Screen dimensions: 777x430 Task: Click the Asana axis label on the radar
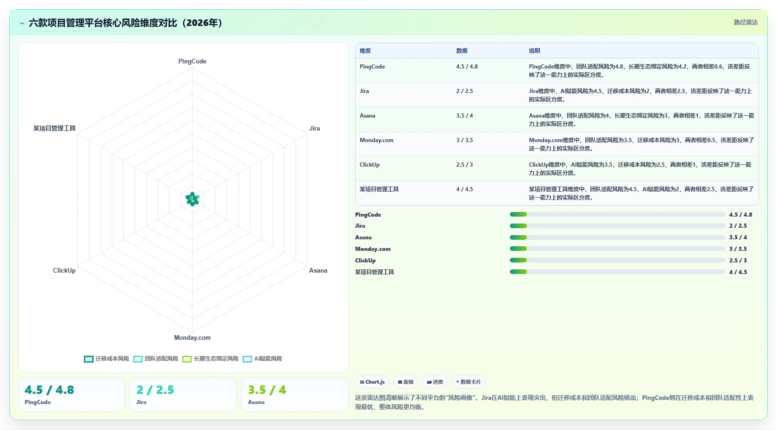318,270
